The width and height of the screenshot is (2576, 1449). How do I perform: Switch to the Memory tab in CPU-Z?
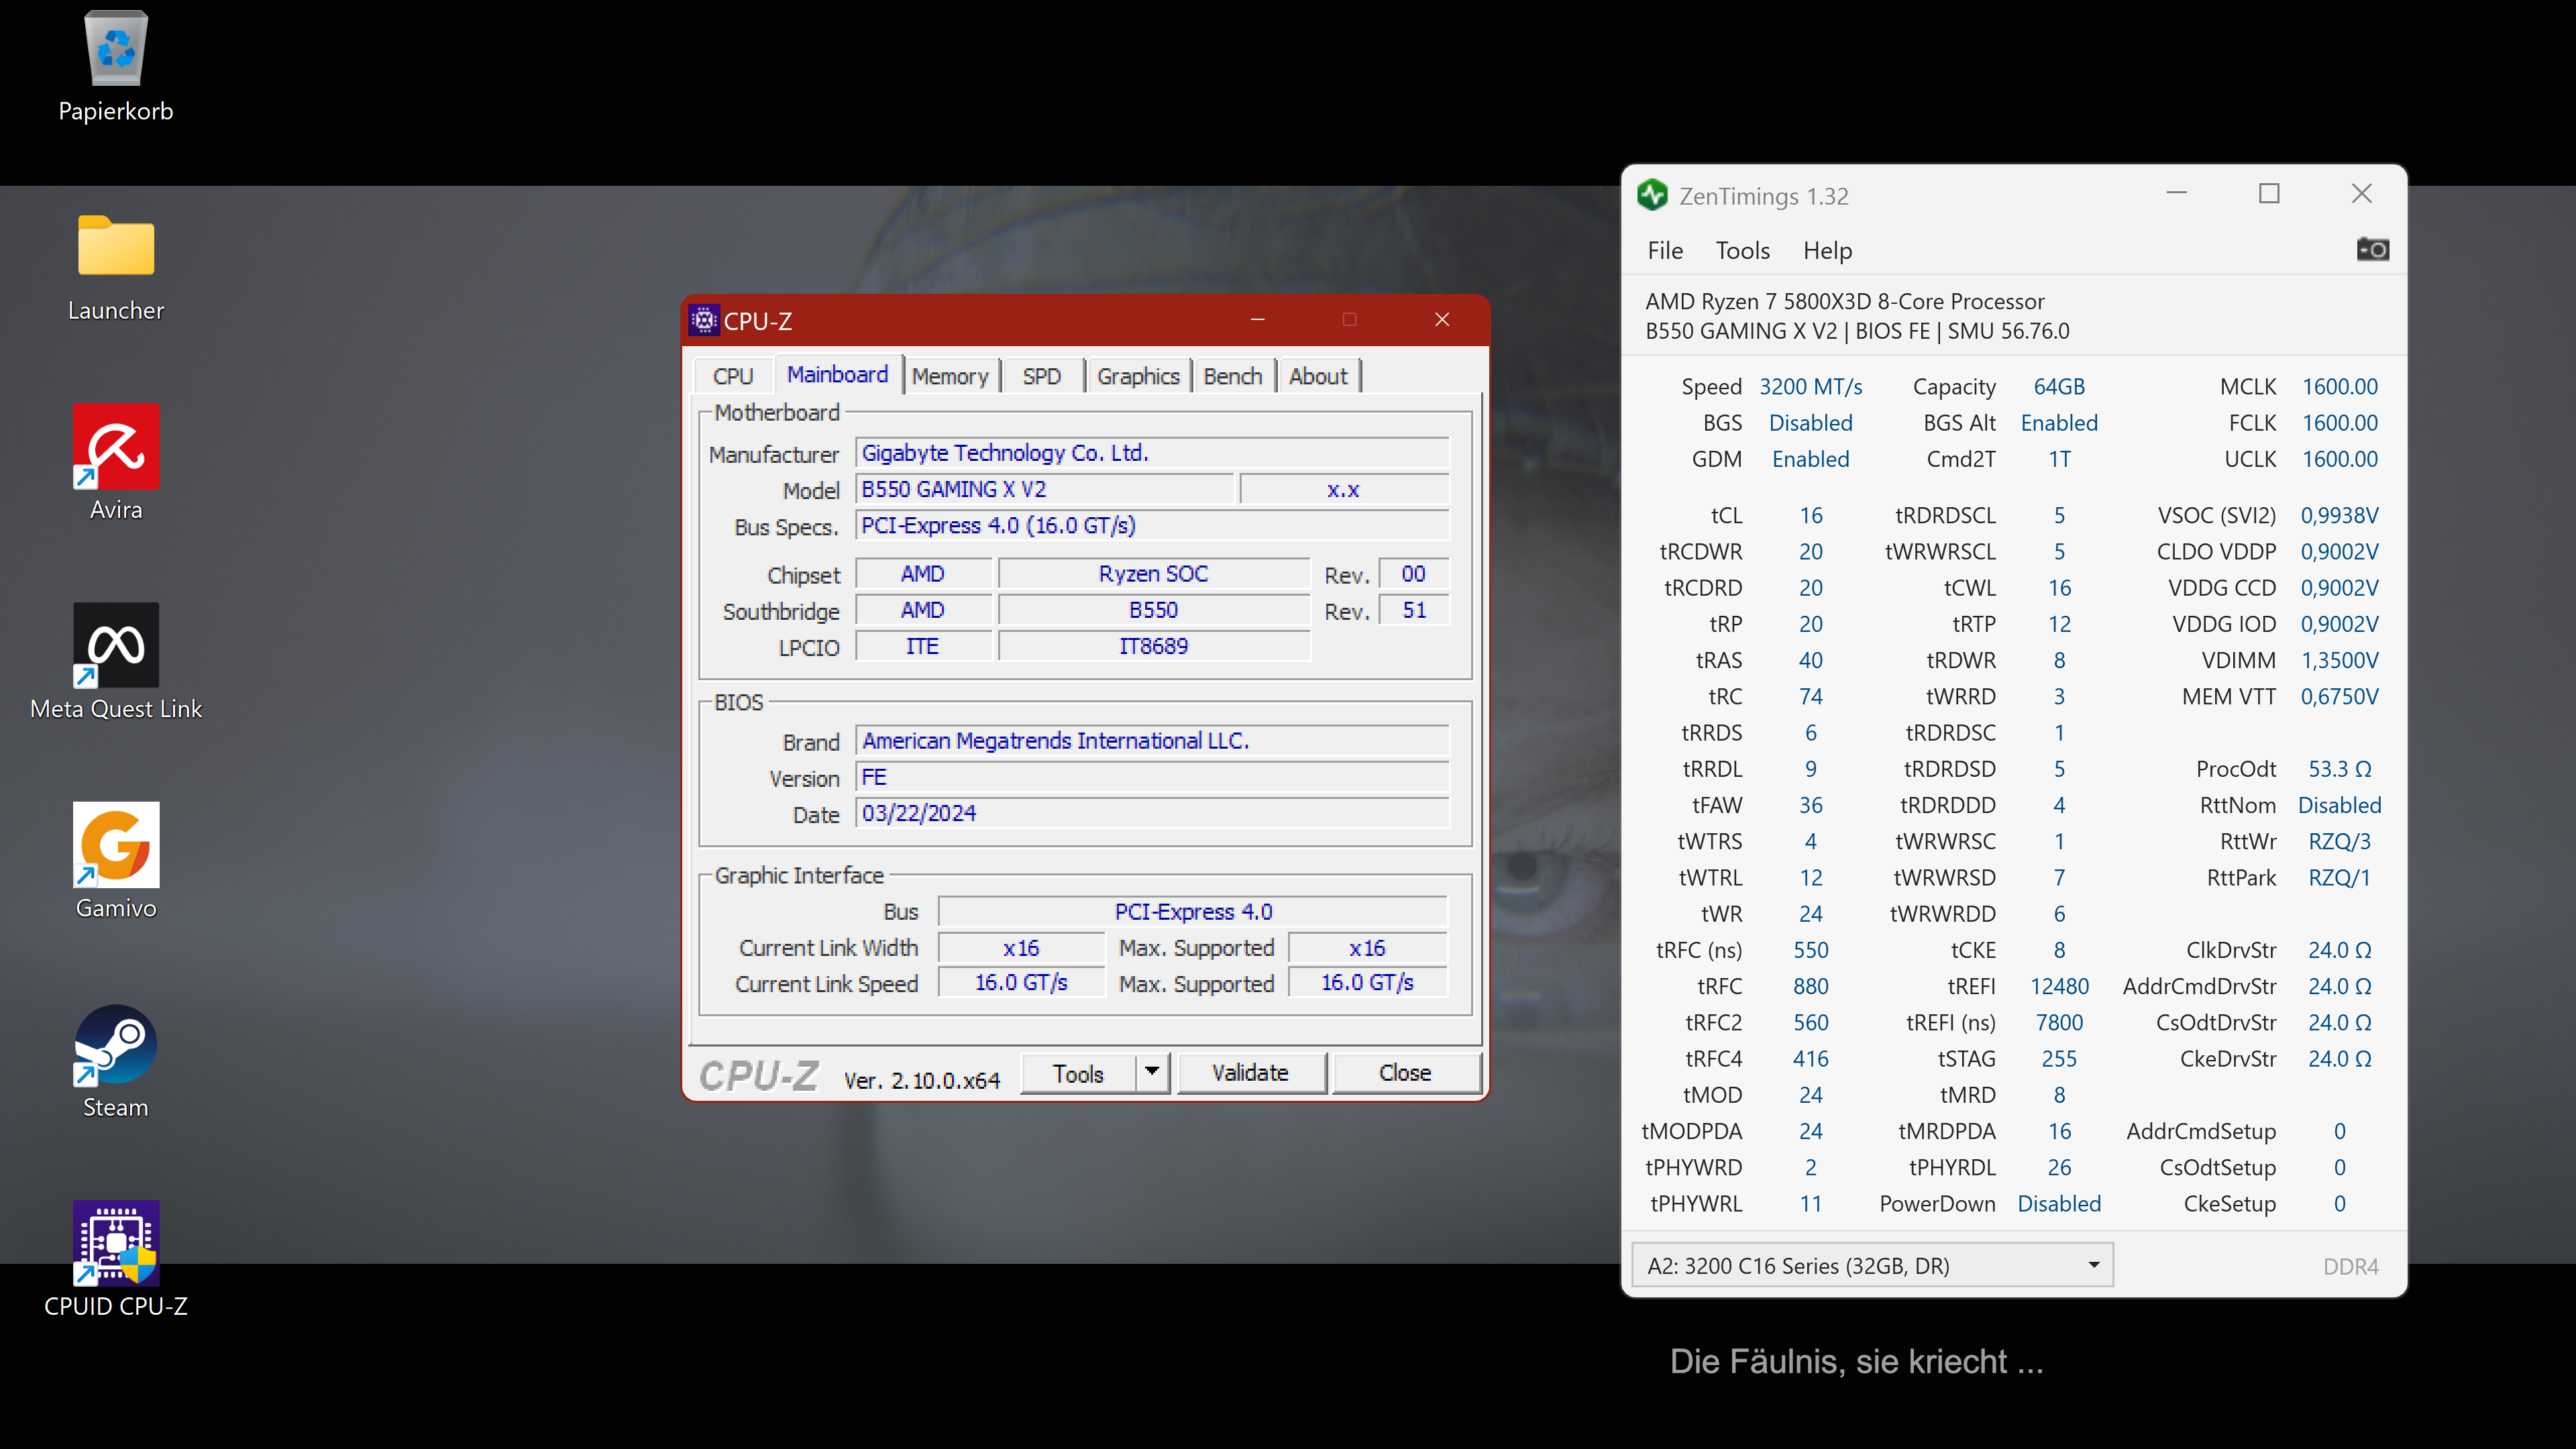coord(949,376)
